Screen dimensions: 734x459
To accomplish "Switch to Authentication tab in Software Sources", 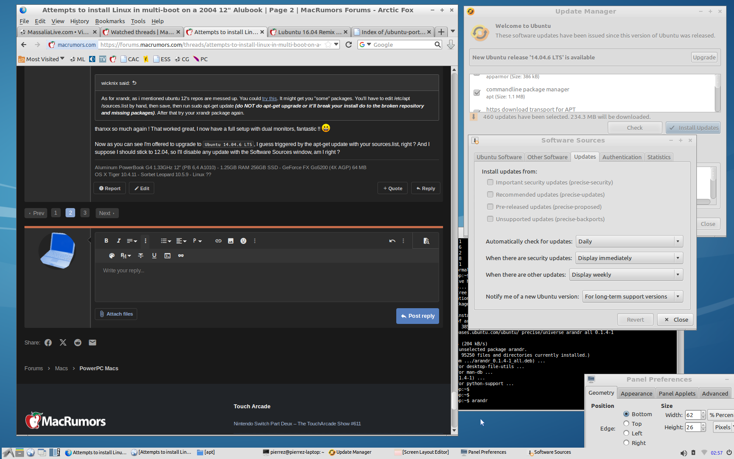I will click(622, 157).
